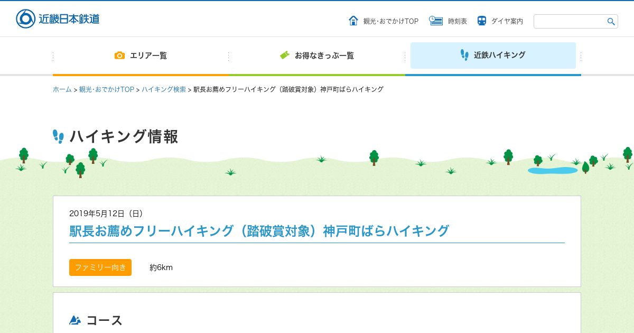The width and height of the screenshot is (634, 333).
Task: Click the mountain icon beside コース
Action: click(75, 320)
